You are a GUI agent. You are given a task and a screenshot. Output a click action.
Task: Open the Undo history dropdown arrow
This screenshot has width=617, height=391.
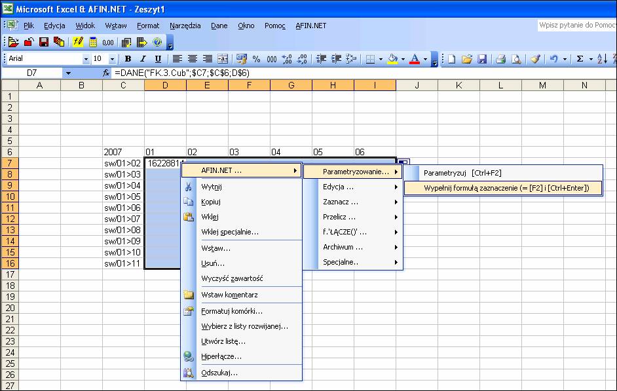click(x=565, y=59)
